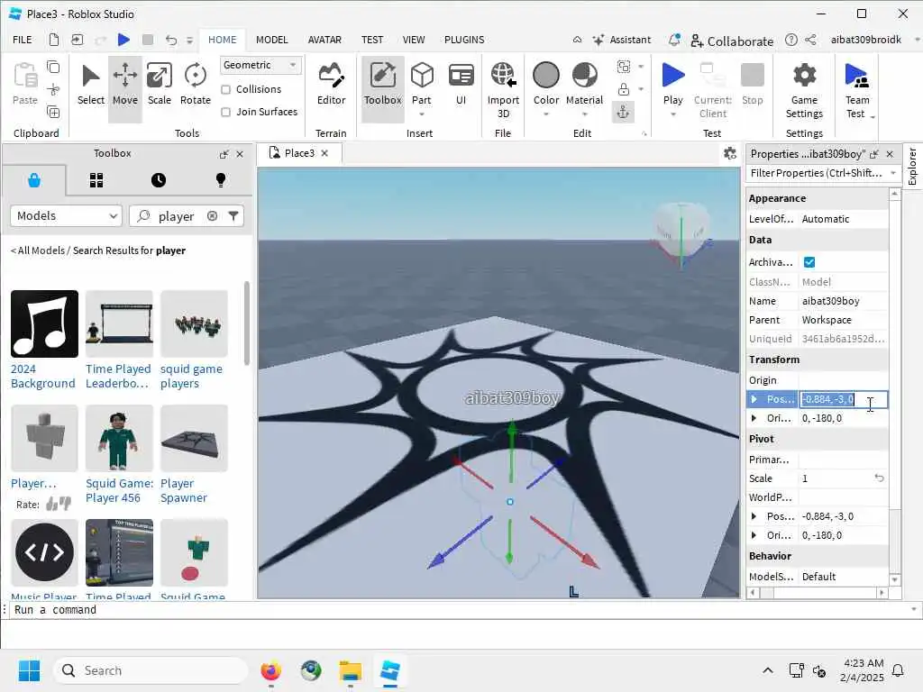The height and width of the screenshot is (692, 923).
Task: Open Toolbox search filter options
Action: (x=233, y=216)
